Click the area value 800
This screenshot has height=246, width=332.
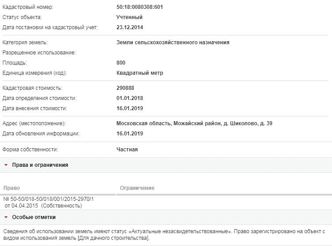pos(121,63)
